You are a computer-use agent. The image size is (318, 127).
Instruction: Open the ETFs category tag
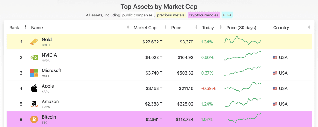[x=227, y=15]
